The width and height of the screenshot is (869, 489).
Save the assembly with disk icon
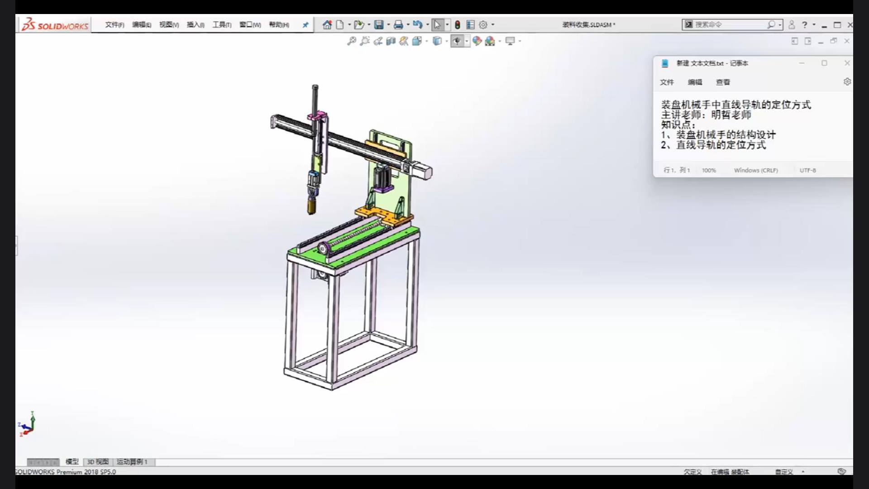(379, 25)
